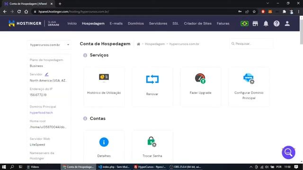The image size is (303, 170).
Task: Select the Conta de Hospedagem browser tab
Action: click(28, 4)
